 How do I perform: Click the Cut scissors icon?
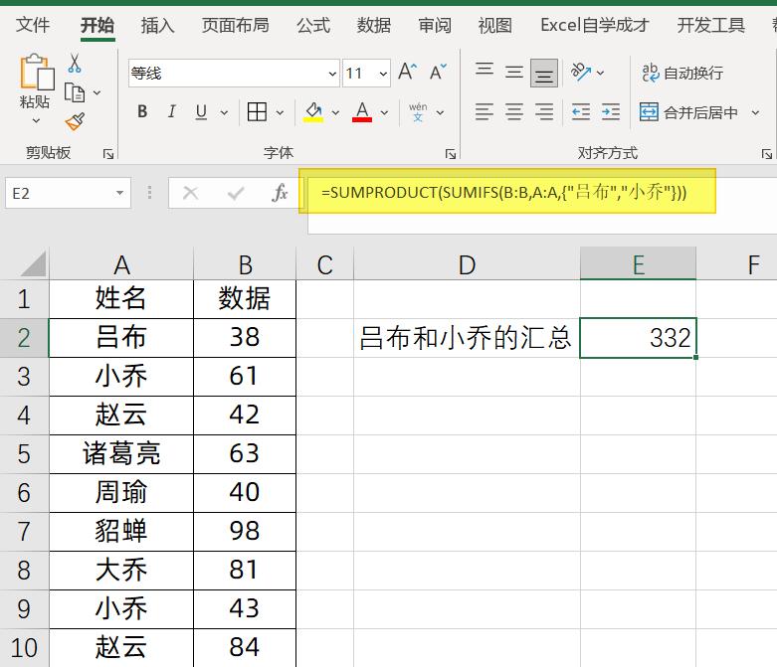(75, 64)
